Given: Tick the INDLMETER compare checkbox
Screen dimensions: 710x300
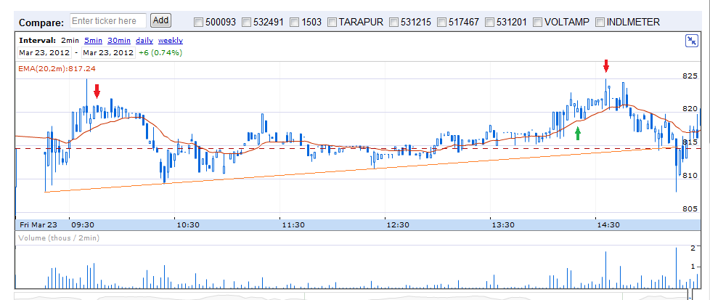Looking at the screenshot, I should [600, 22].
